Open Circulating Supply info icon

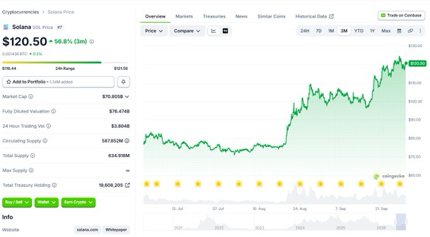pos(45,141)
